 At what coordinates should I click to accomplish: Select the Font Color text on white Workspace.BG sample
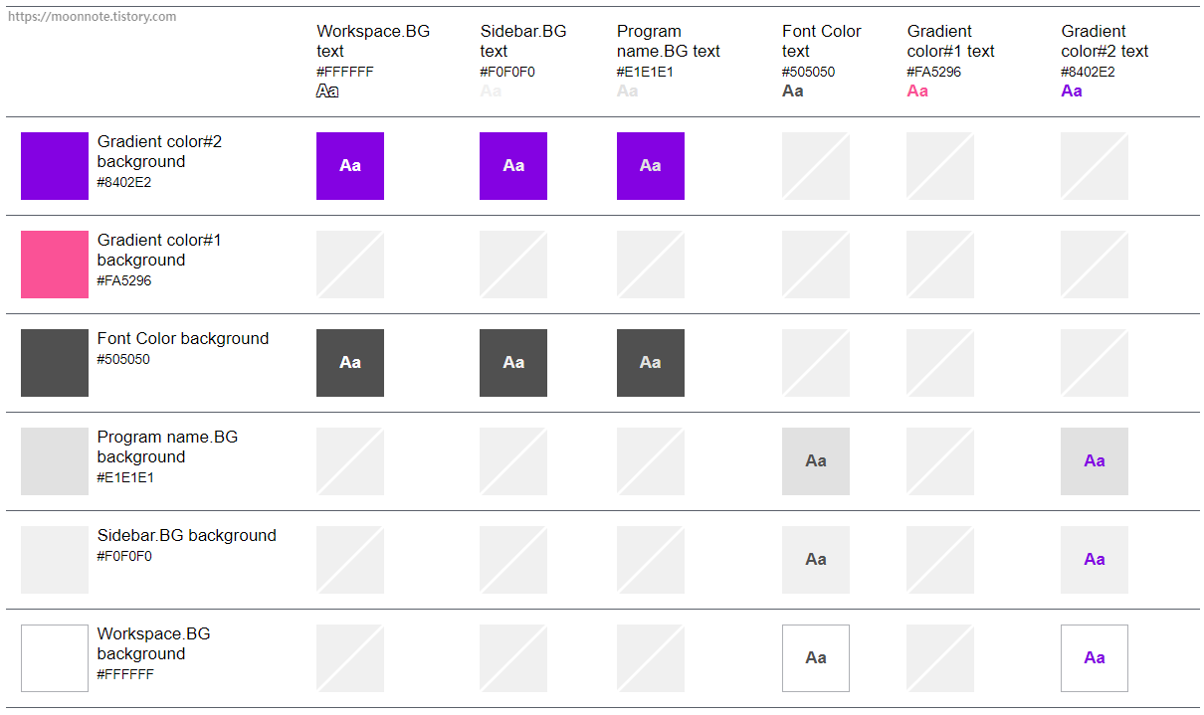tap(816, 658)
